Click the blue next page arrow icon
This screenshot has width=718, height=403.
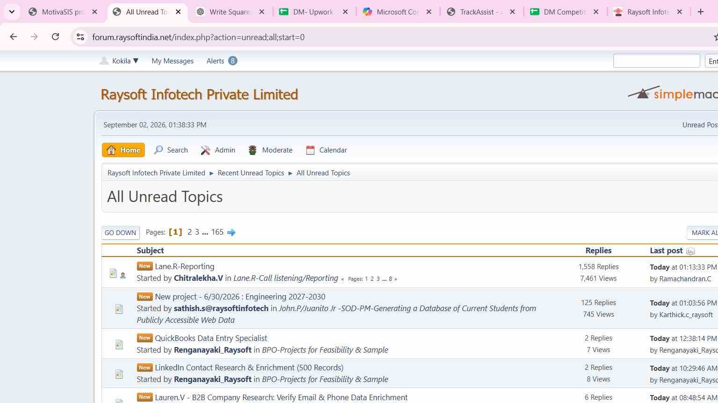[x=231, y=232]
